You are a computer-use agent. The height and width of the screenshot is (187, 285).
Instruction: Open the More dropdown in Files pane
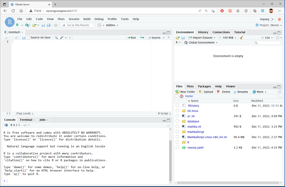[x=259, y=92]
